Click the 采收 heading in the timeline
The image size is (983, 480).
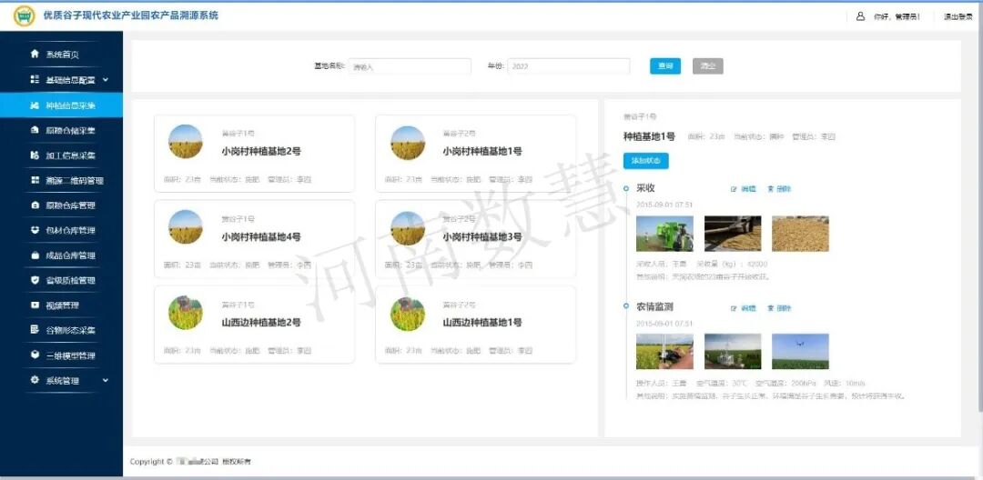click(645, 188)
